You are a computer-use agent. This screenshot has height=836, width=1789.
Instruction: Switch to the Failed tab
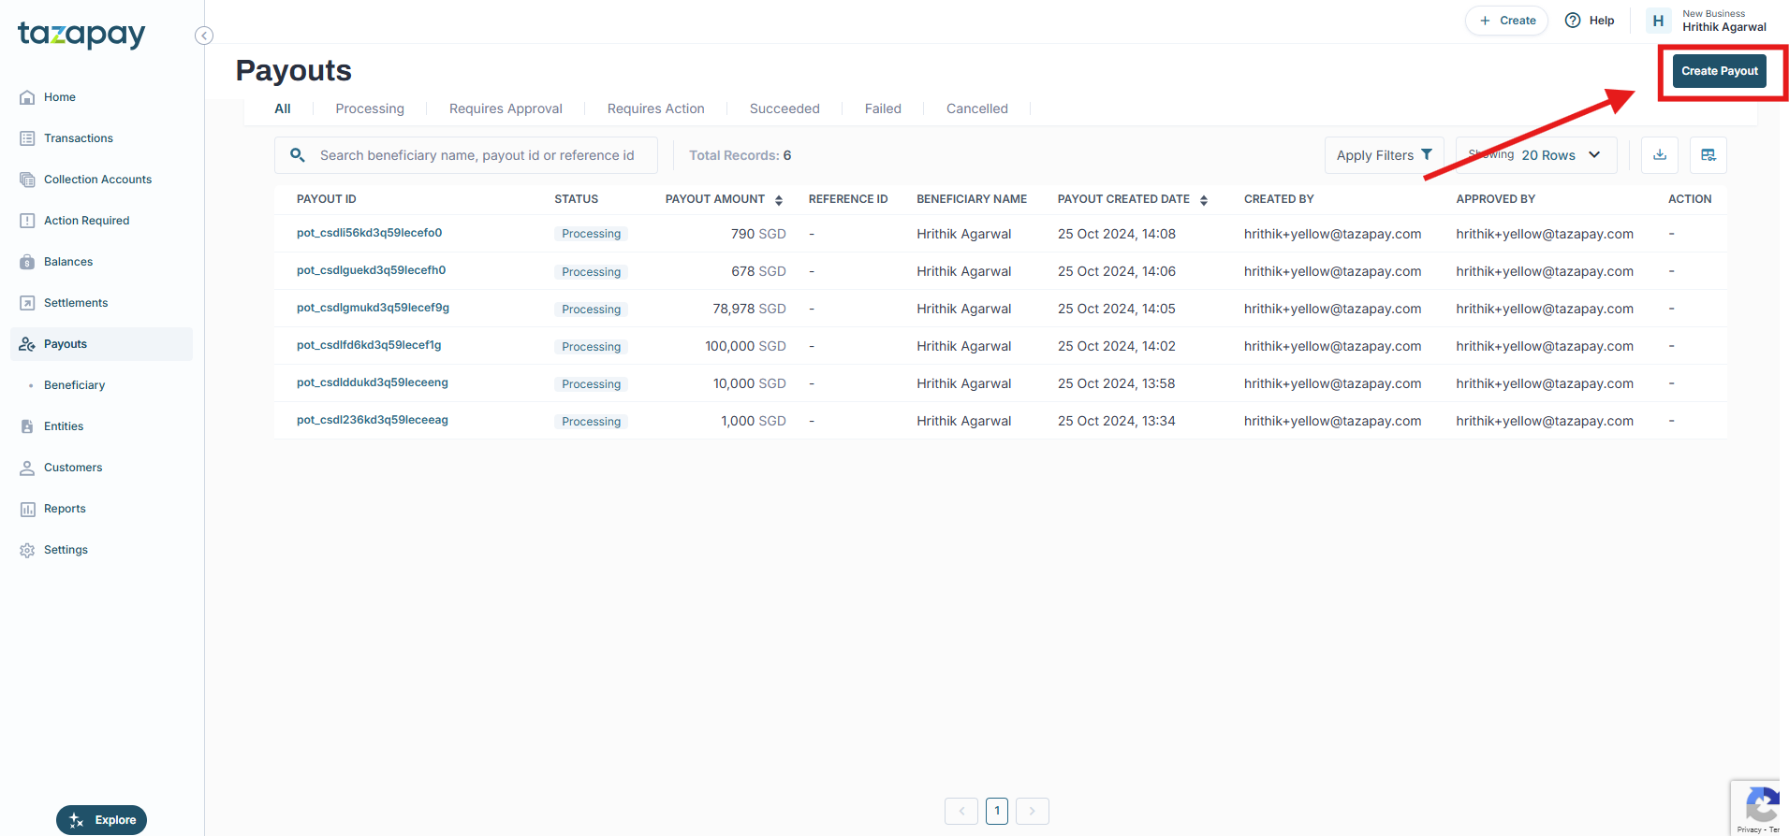coord(883,108)
